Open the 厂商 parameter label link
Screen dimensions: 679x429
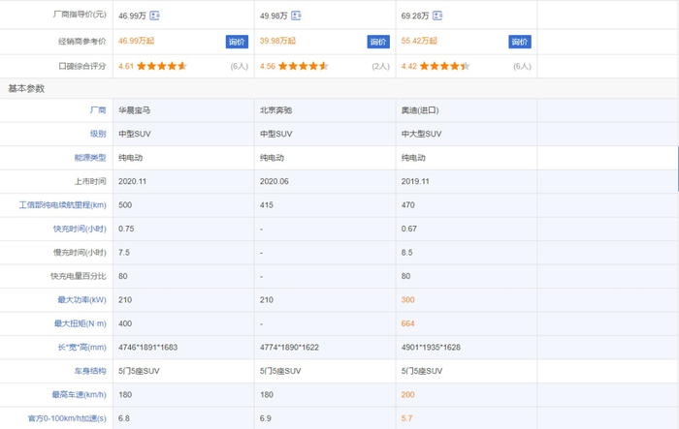(x=98, y=110)
